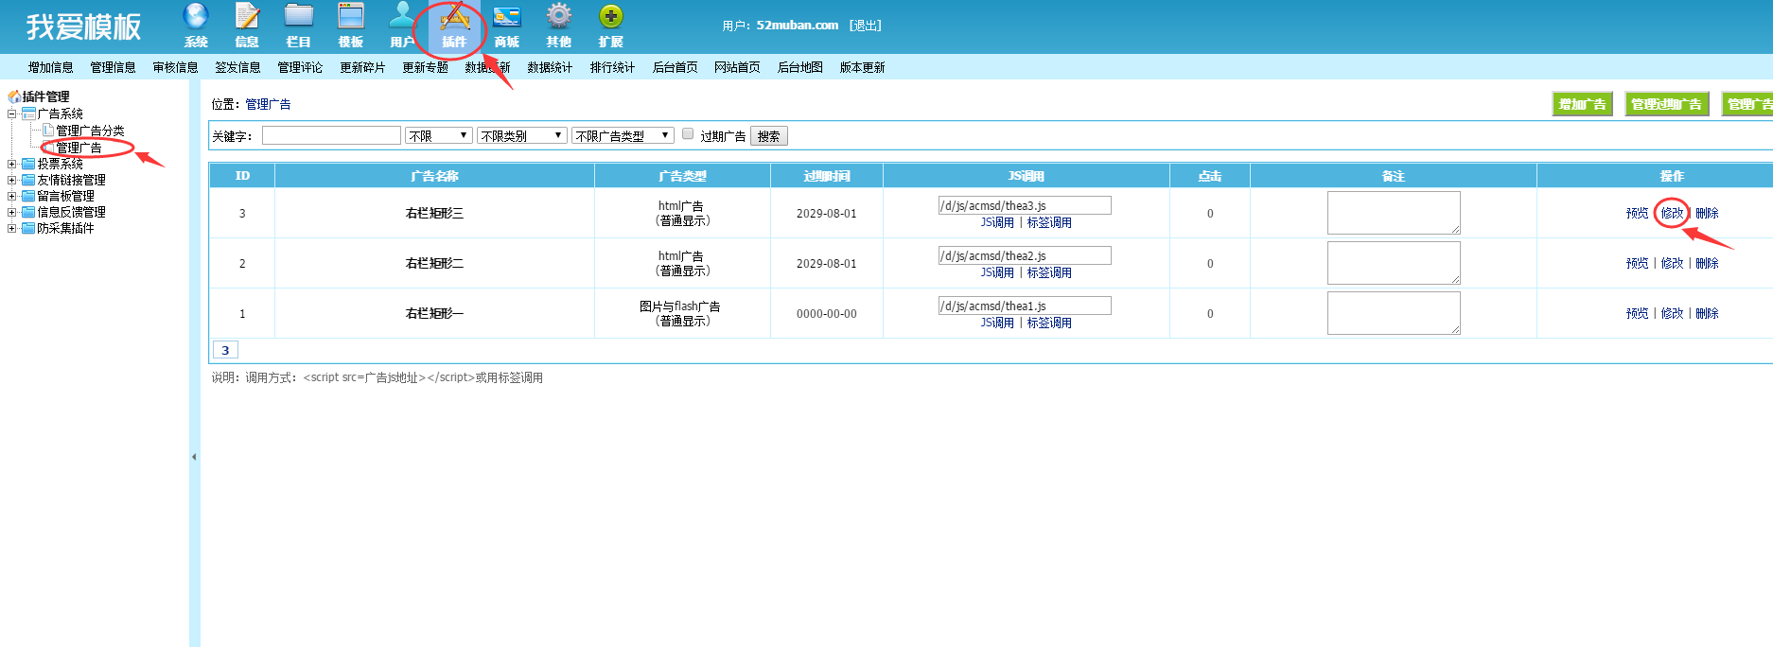Click the 防采集插件 folder icon
Viewport: 1773px width, 647px height.
(x=28, y=228)
